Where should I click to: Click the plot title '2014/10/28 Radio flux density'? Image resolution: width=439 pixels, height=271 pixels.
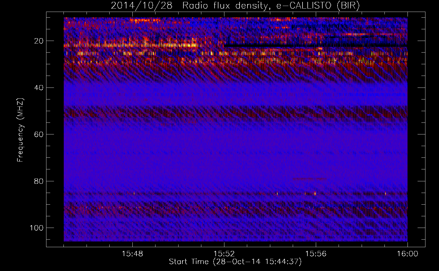(x=235, y=6)
